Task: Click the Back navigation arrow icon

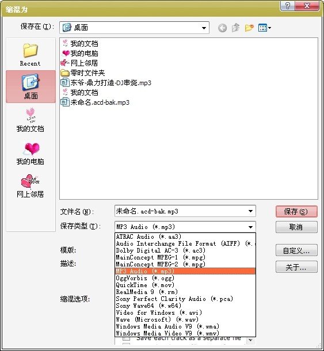Action: click(222, 28)
